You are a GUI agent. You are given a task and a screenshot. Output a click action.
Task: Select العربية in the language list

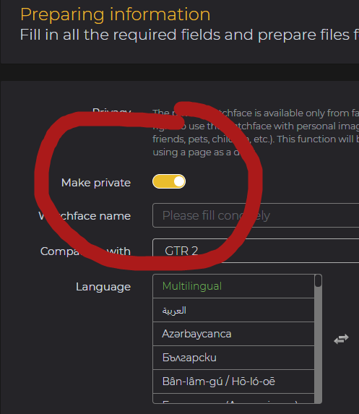click(x=233, y=310)
